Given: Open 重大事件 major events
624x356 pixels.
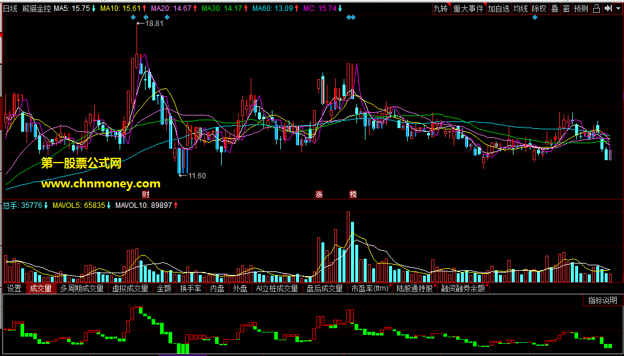Looking at the screenshot, I should click(x=469, y=8).
